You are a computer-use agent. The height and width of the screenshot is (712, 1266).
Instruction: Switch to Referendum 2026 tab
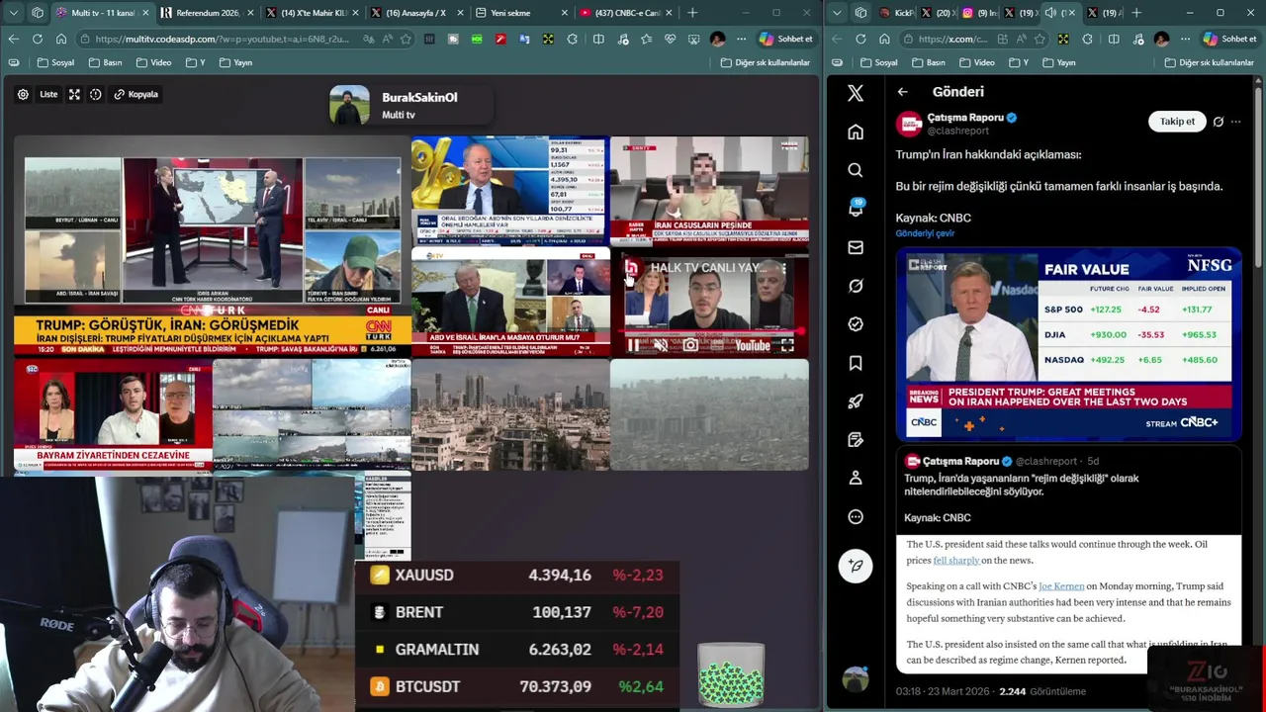207,13
